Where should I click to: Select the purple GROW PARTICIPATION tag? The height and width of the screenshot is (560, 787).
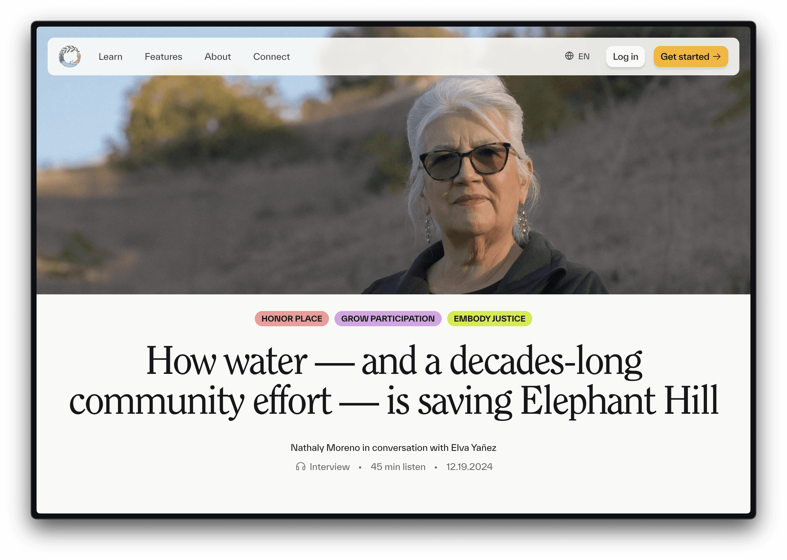coord(388,318)
